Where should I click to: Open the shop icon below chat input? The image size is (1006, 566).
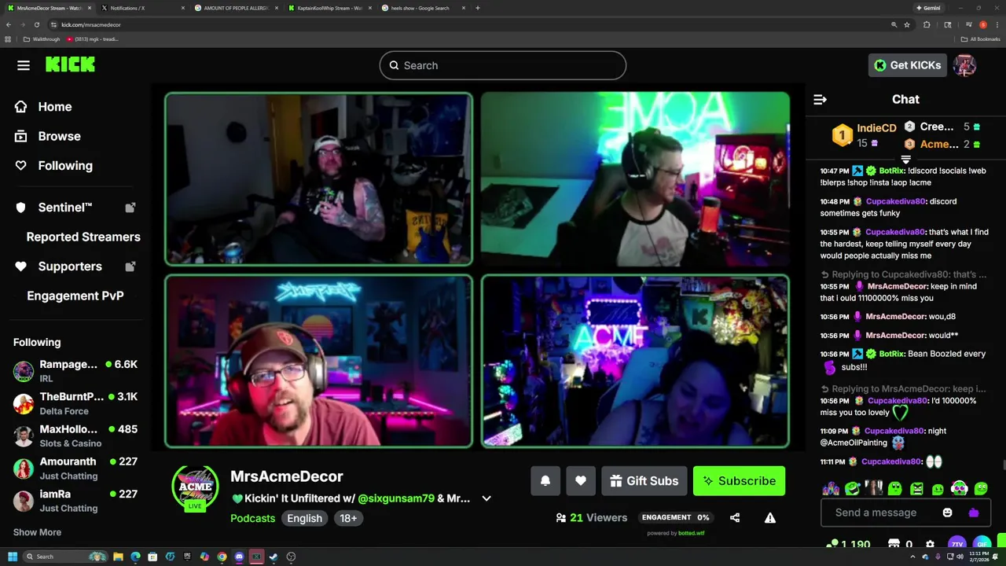click(x=894, y=544)
